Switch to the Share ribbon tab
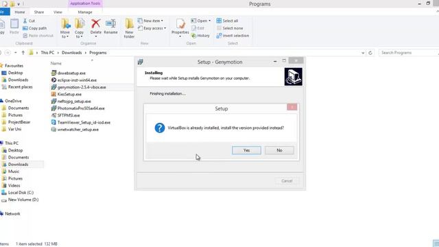439x247 pixels. click(x=39, y=12)
